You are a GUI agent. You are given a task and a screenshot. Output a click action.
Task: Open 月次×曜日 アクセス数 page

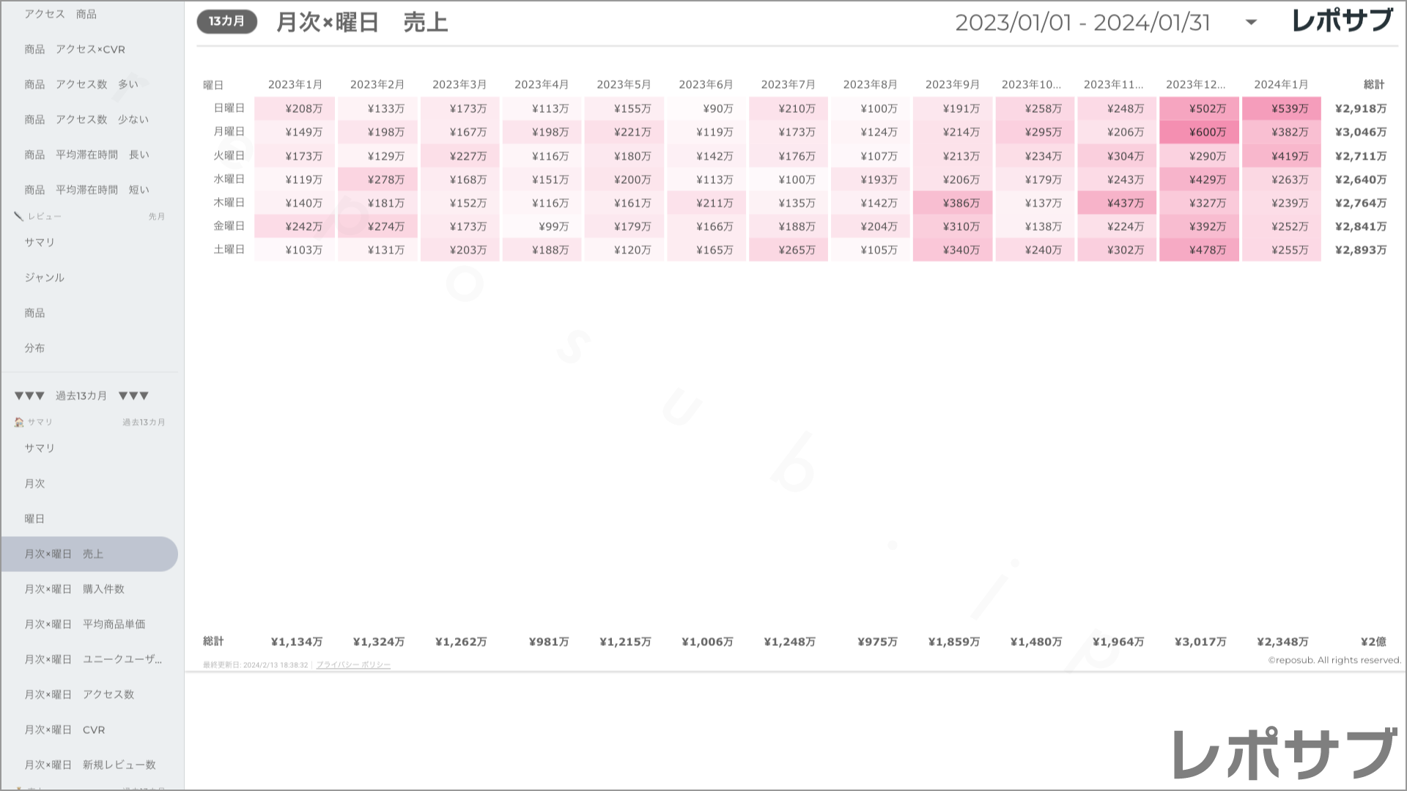(79, 694)
